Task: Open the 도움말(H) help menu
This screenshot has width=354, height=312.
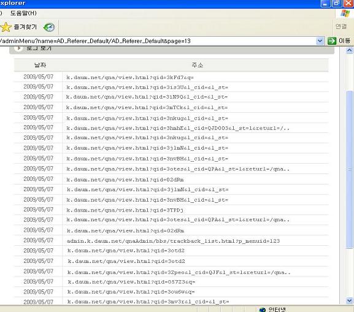Action: coord(23,13)
